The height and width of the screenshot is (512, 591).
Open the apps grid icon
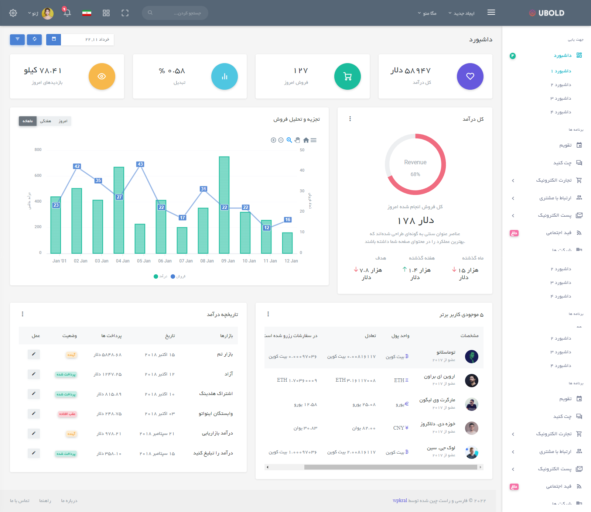pyautogui.click(x=106, y=13)
